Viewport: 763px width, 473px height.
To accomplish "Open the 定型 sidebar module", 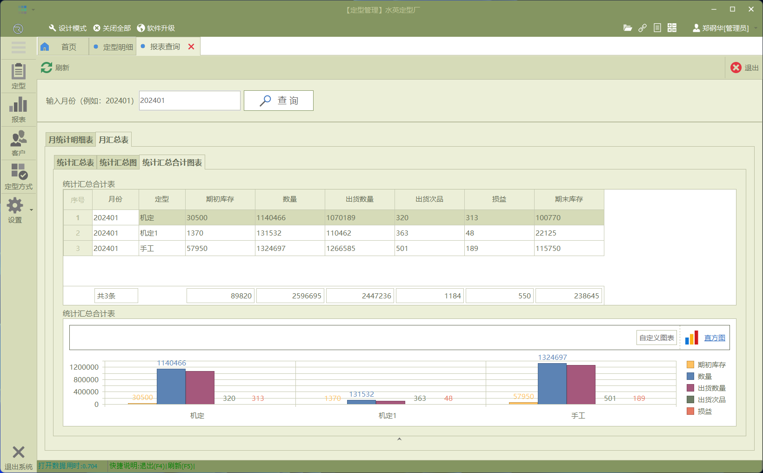I will tap(18, 76).
